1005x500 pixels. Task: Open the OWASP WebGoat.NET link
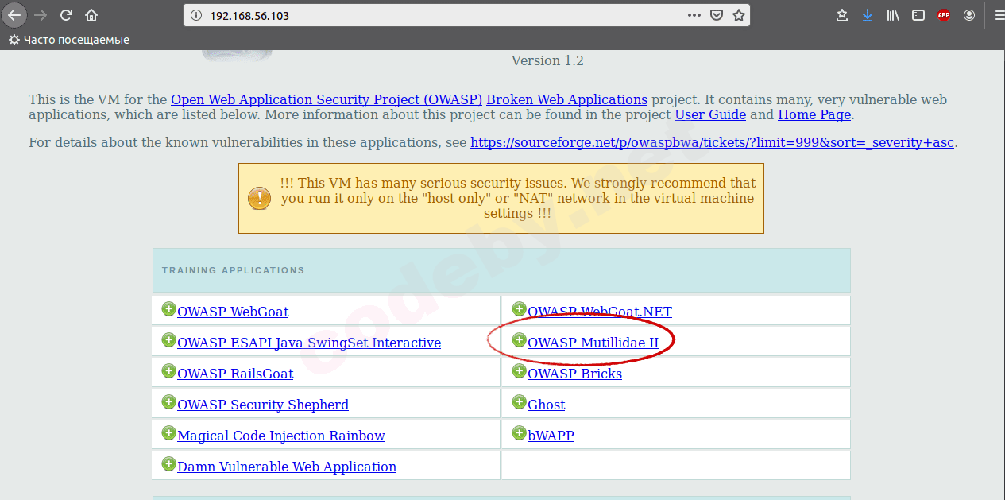(x=600, y=312)
